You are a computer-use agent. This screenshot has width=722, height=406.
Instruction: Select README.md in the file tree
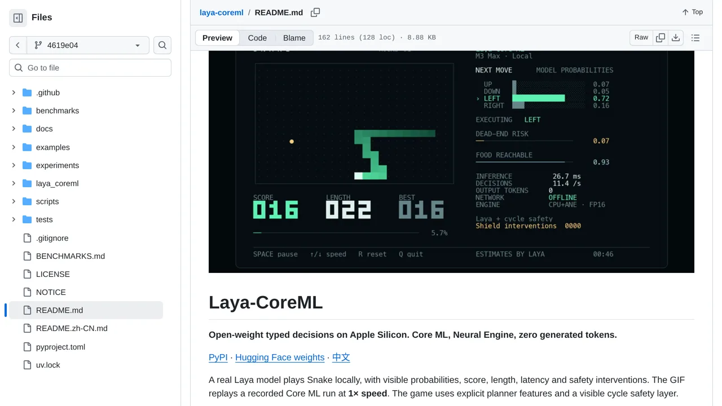click(86, 310)
